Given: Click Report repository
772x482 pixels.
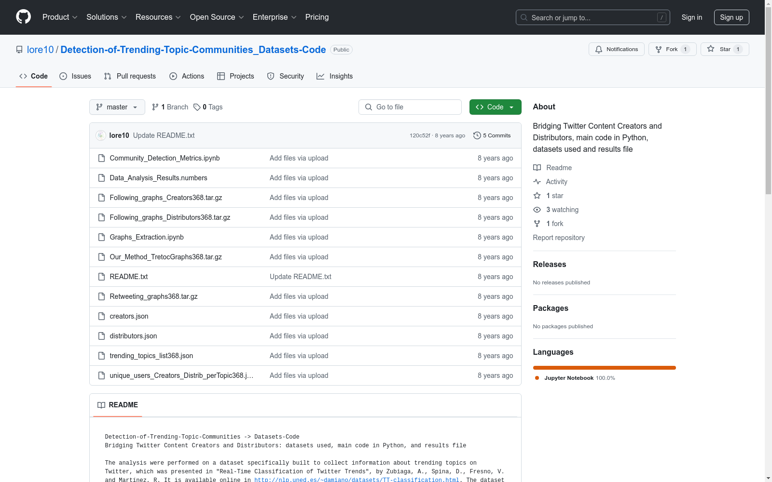Looking at the screenshot, I should click(559, 238).
